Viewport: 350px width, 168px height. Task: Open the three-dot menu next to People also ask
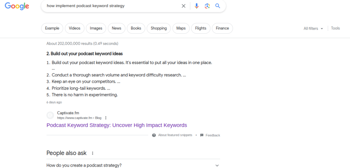tap(93, 153)
